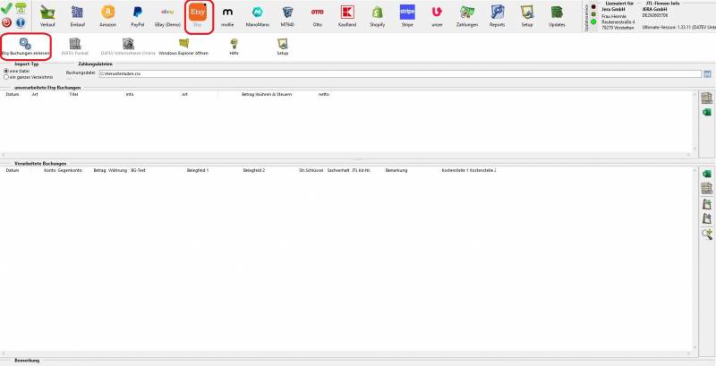The height and width of the screenshot is (366, 716).
Task: Open the Stripe module
Action: click(x=407, y=16)
